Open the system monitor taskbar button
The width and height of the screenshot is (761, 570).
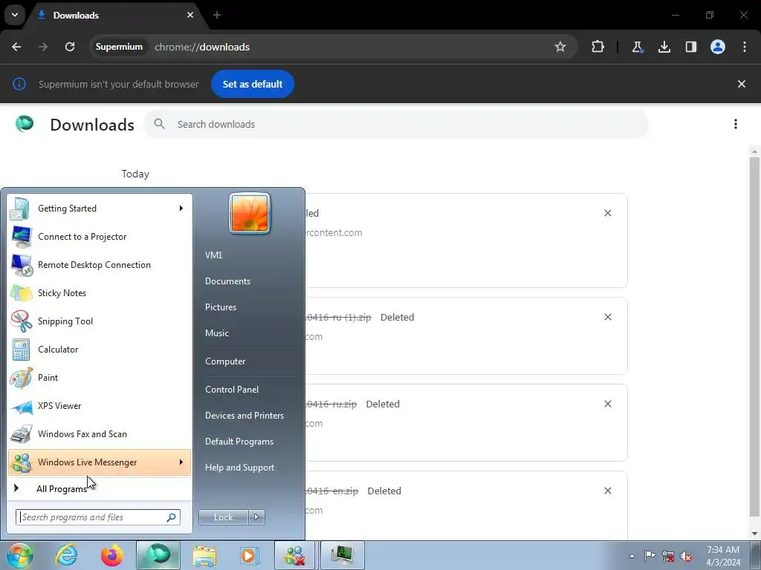[x=343, y=555]
